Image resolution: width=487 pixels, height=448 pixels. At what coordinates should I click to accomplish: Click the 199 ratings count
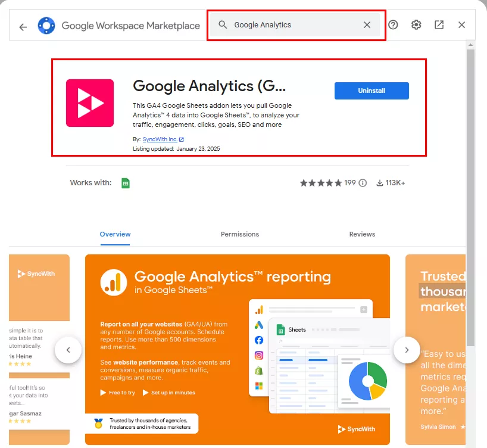349,183
